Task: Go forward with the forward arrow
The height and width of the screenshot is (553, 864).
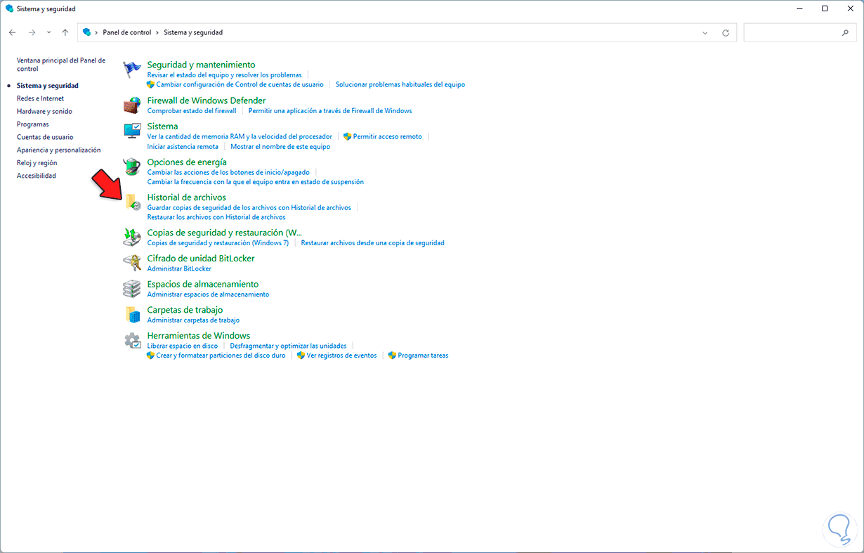Action: [x=32, y=32]
